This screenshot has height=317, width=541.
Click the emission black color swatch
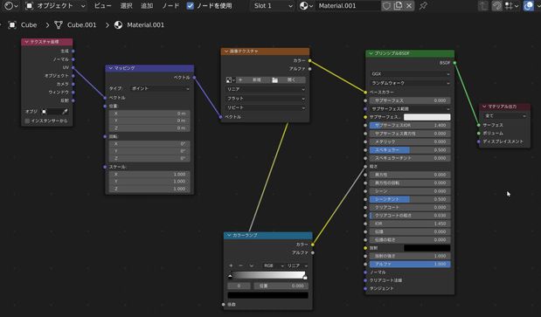(427, 248)
